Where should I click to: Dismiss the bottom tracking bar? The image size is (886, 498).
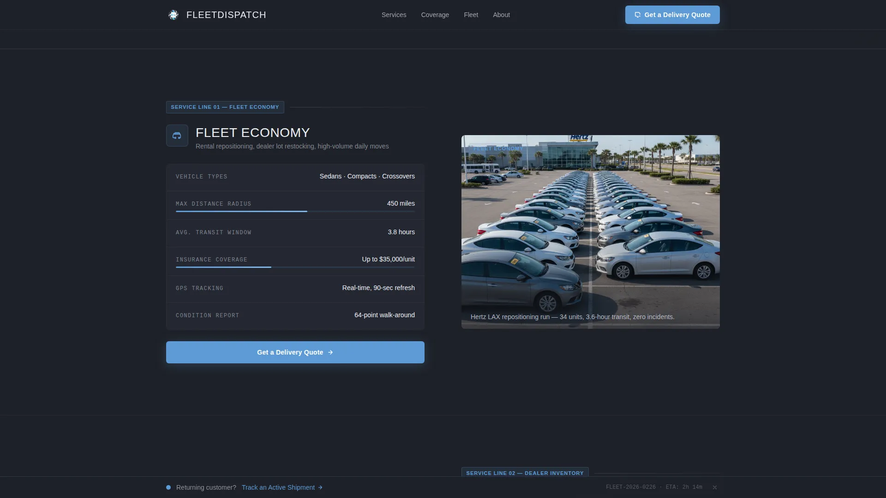[x=714, y=487]
